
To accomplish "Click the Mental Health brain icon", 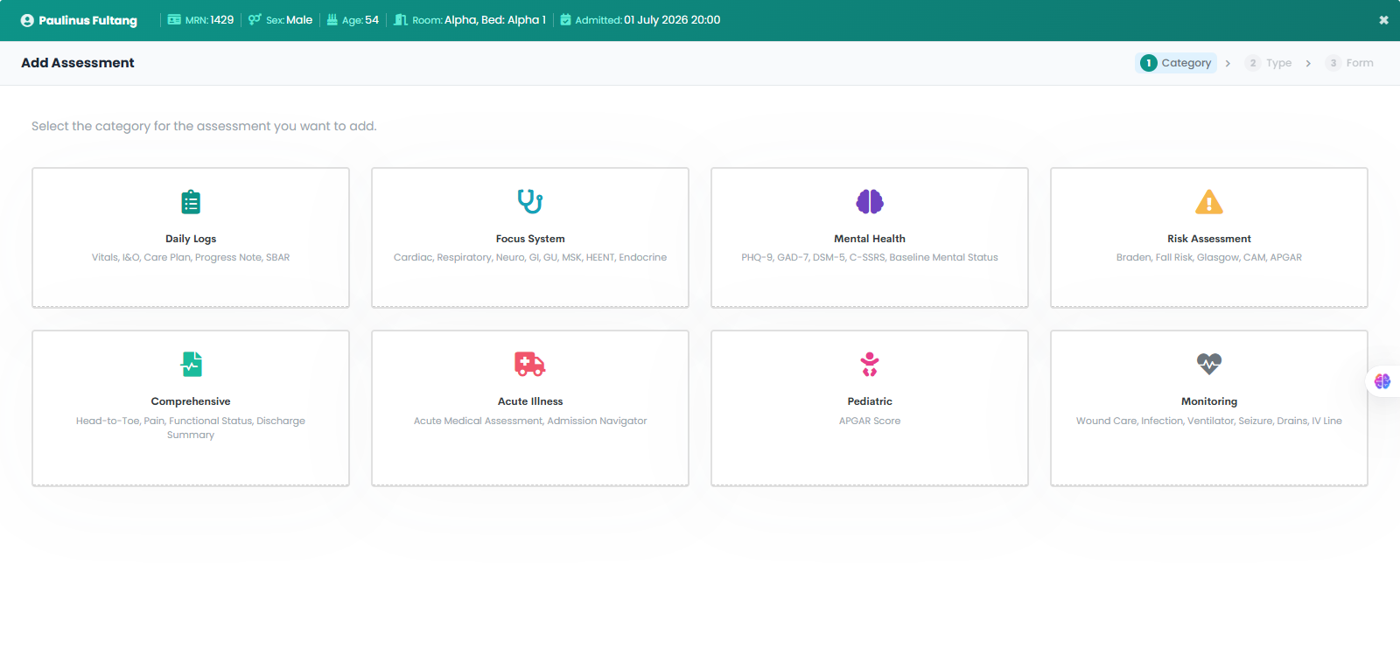I will (x=870, y=202).
